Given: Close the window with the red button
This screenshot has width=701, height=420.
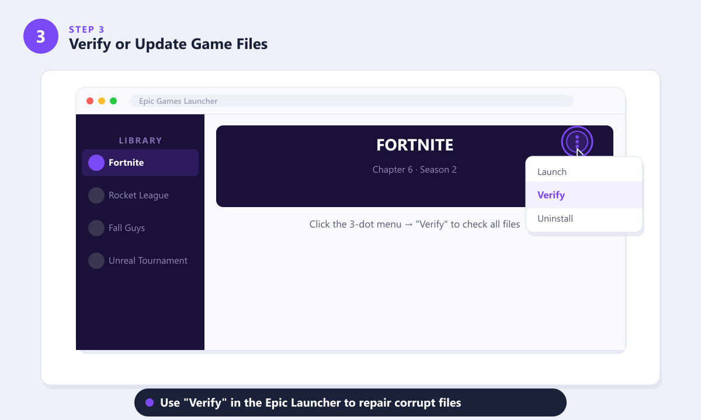Looking at the screenshot, I should (x=90, y=101).
